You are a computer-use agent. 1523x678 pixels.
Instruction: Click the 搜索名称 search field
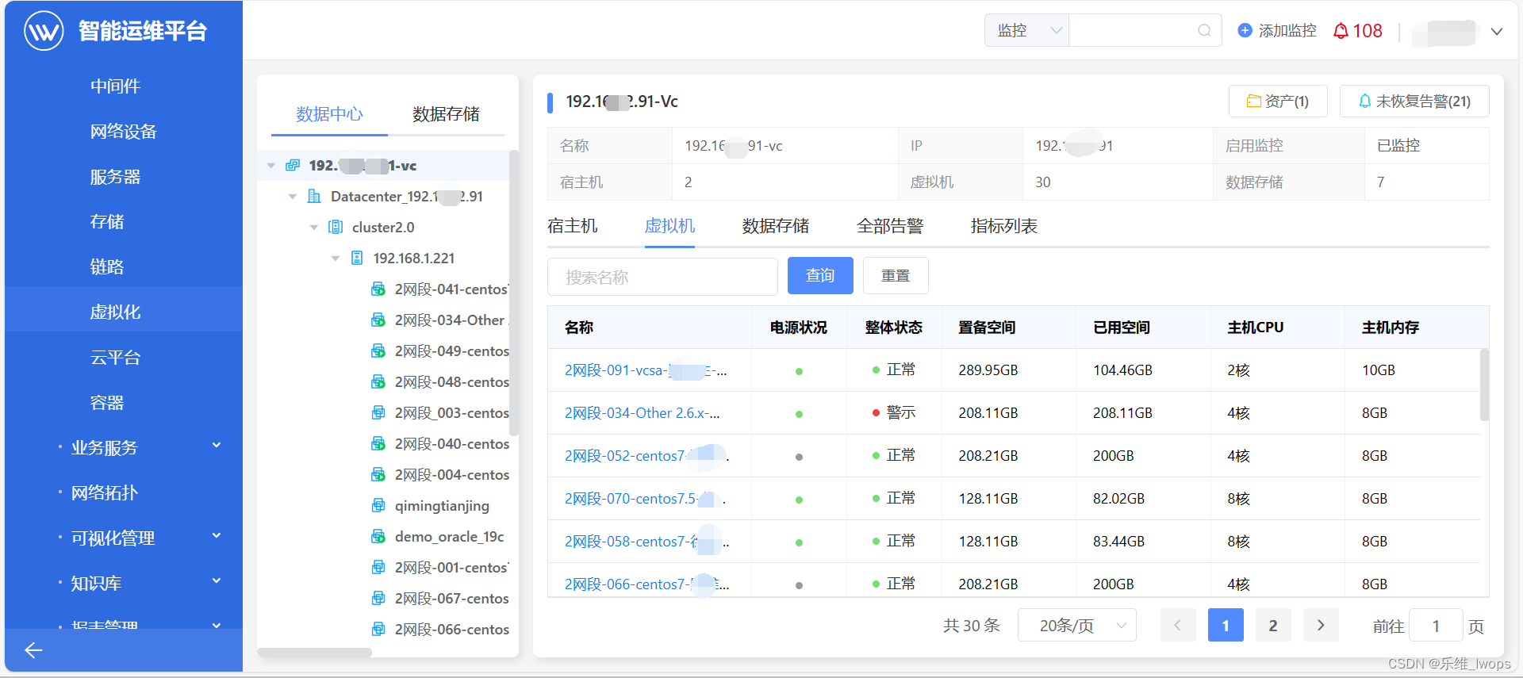662,277
